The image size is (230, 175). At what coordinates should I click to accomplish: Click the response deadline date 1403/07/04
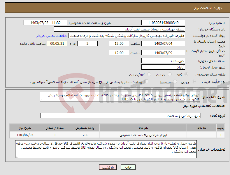[x=163, y=43]
